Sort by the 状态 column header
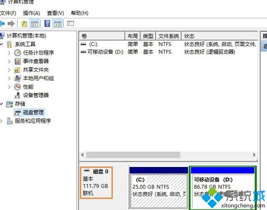The width and height of the screenshot is (267, 210). (220, 36)
